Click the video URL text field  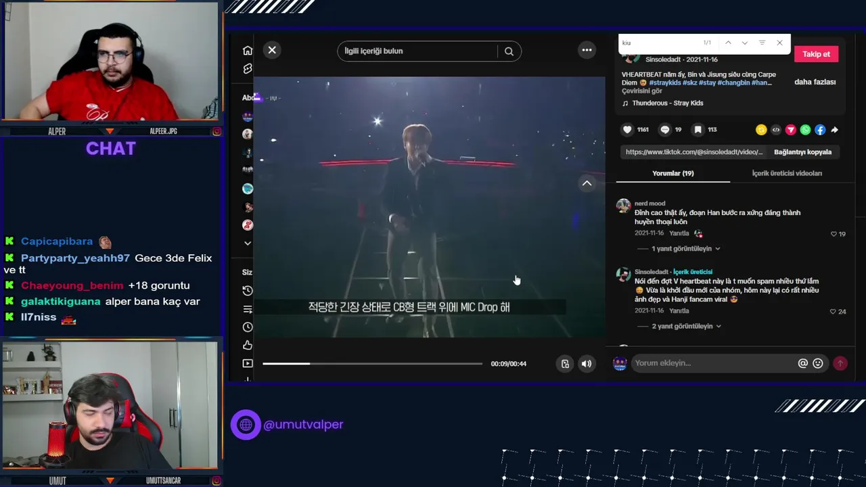pos(693,152)
